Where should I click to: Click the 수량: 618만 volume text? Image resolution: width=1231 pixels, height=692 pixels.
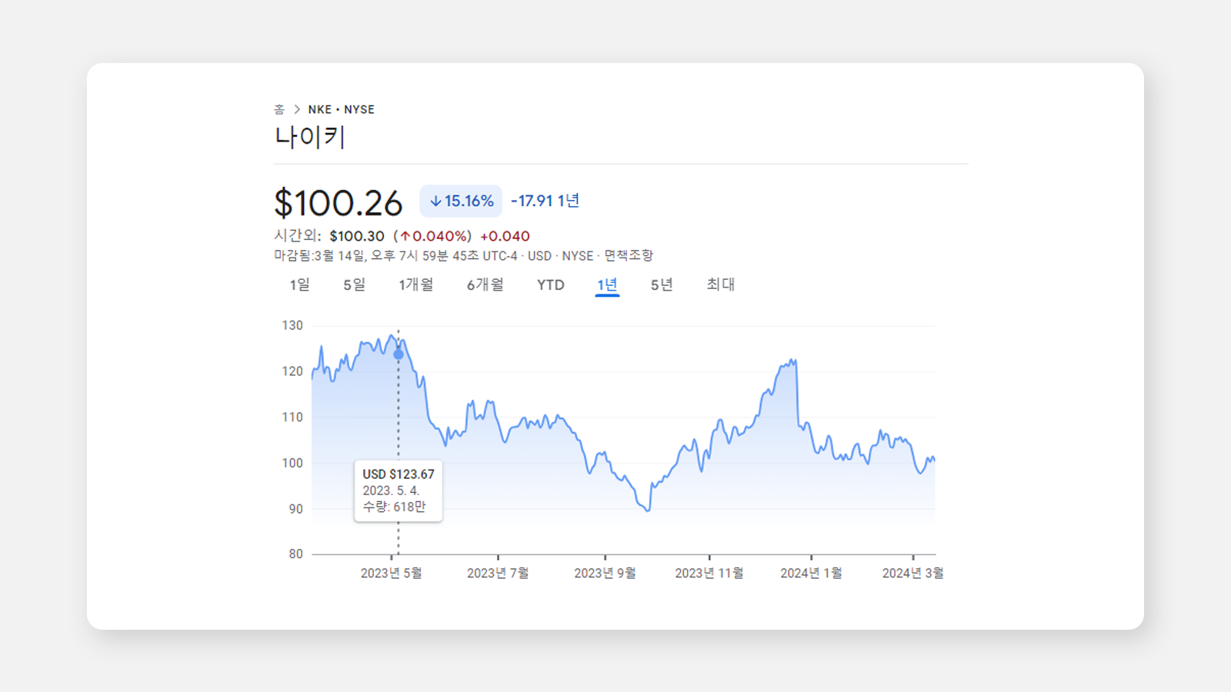[394, 507]
